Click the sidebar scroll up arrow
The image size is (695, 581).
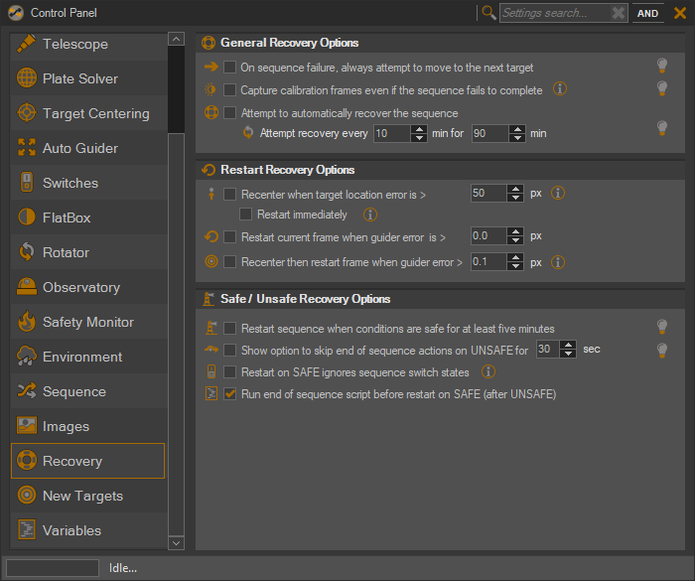click(176, 39)
